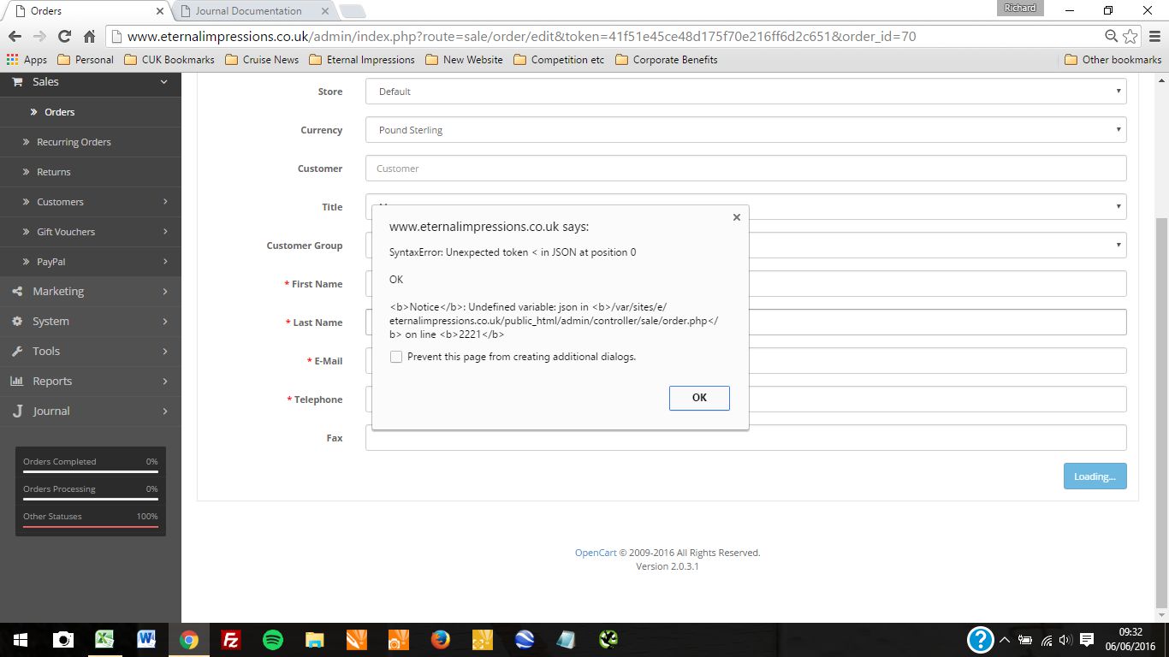This screenshot has height=657, width=1169.
Task: Open the Currency dropdown showing Pound Sterling
Action: tap(745, 130)
